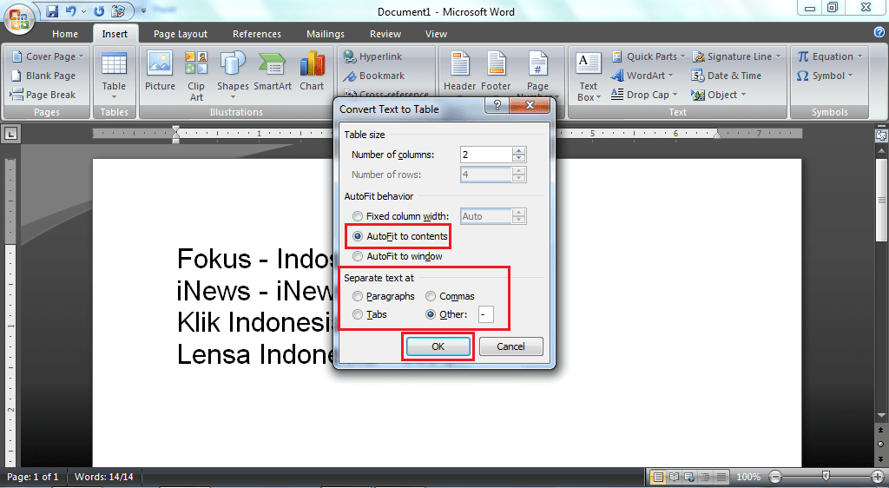889x488 pixels.
Task: Insert a Picture from file
Action: (x=160, y=71)
